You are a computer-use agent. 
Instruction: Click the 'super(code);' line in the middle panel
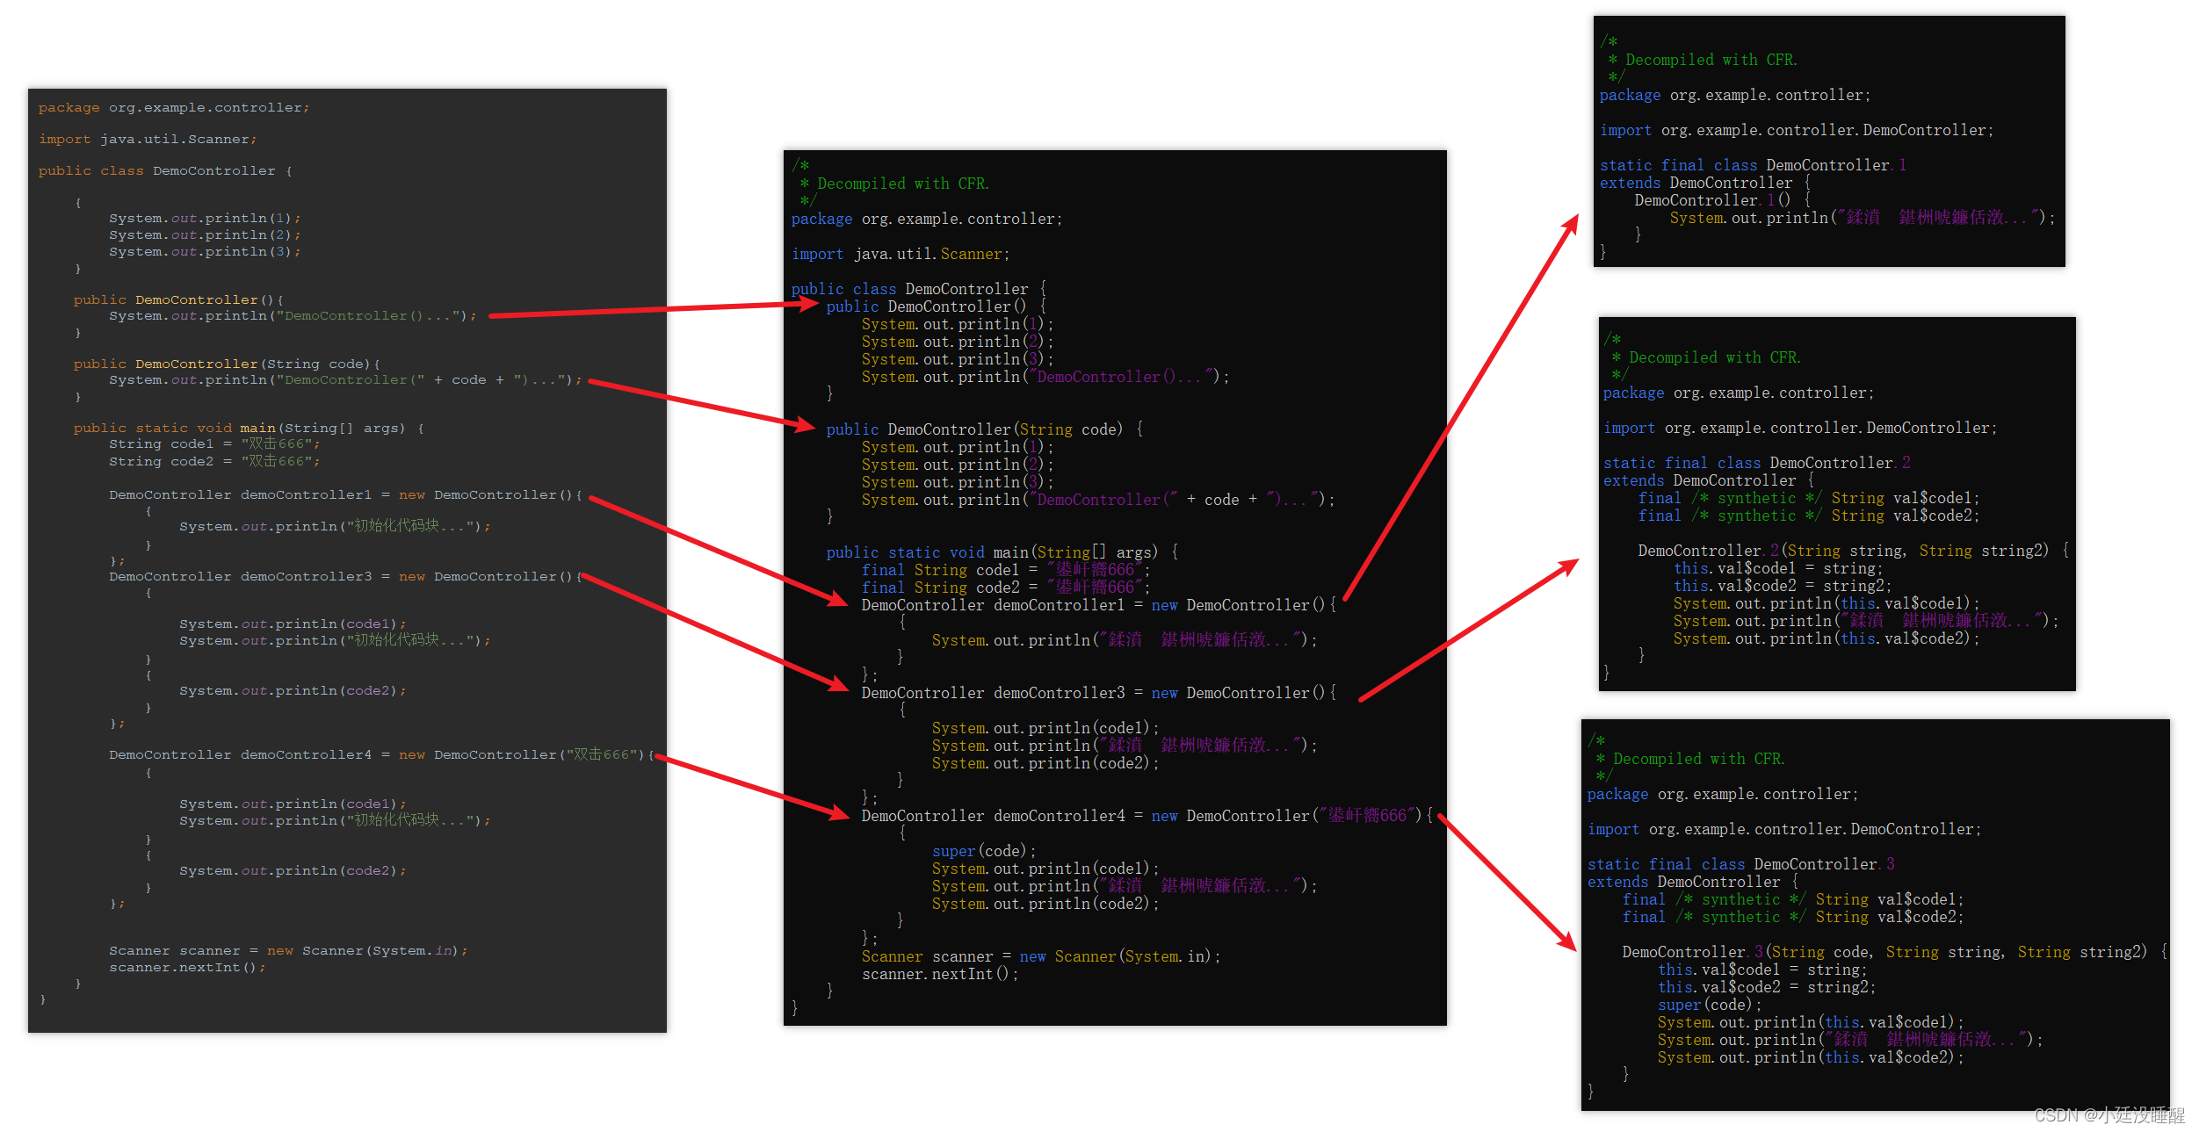(x=983, y=851)
